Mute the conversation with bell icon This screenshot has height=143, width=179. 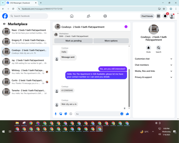point(149,48)
